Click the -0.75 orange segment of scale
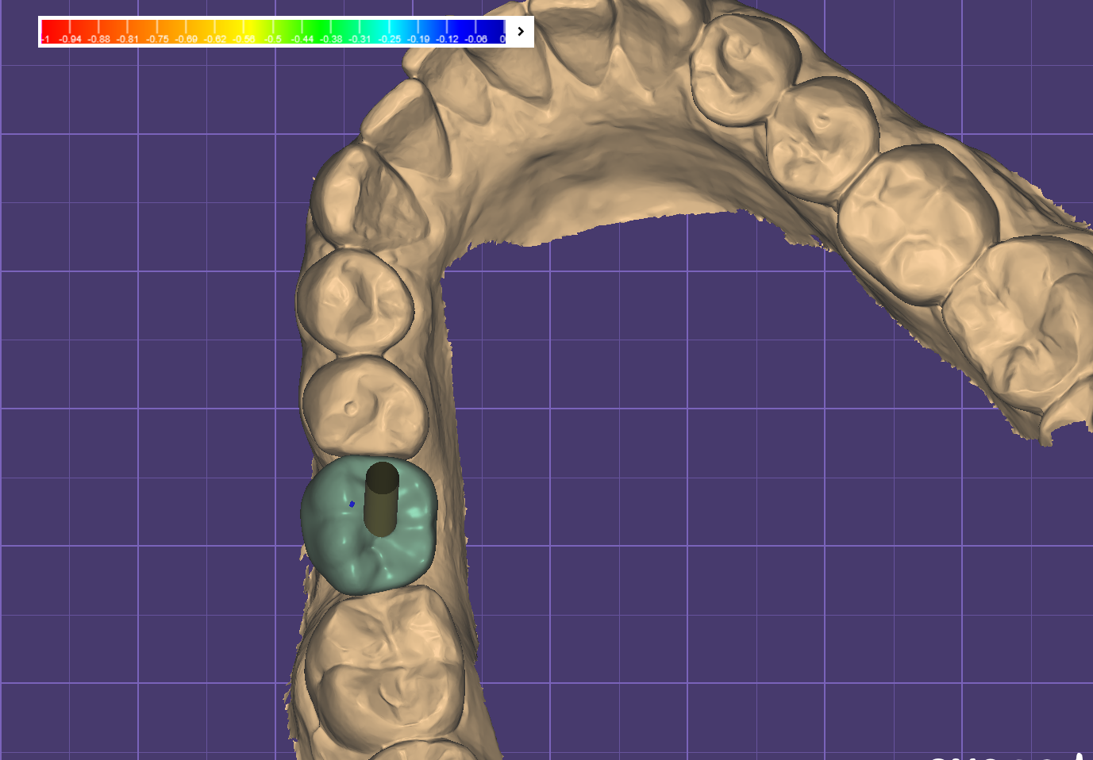This screenshot has width=1093, height=760. point(157,32)
